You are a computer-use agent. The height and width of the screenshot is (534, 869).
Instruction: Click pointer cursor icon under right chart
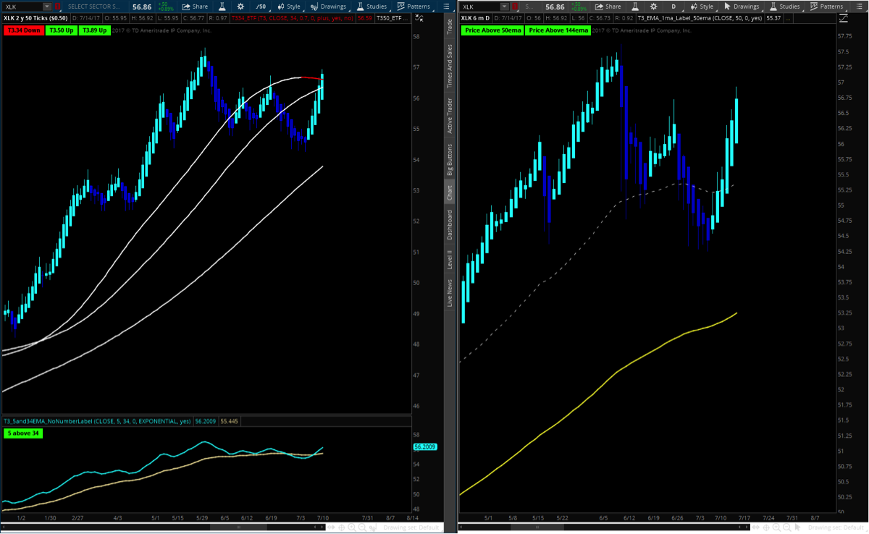click(797, 527)
